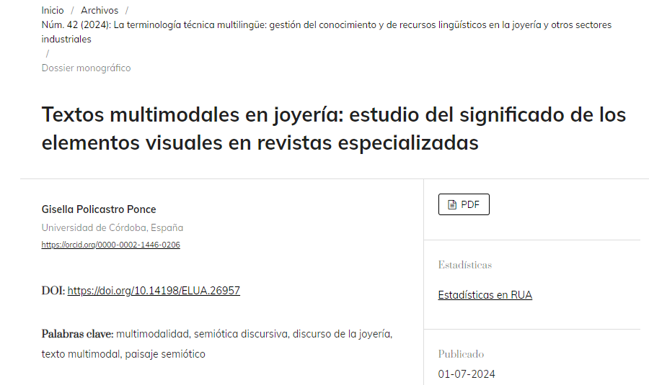
Task: Click the DOI label text
Action: coord(53,291)
